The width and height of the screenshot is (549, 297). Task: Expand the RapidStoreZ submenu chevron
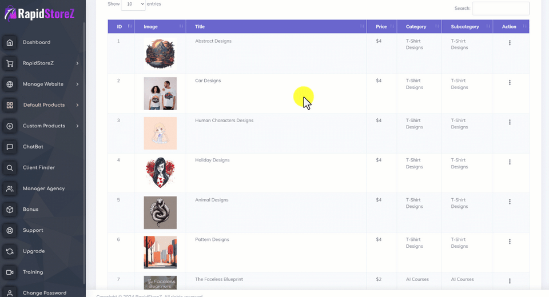77,63
